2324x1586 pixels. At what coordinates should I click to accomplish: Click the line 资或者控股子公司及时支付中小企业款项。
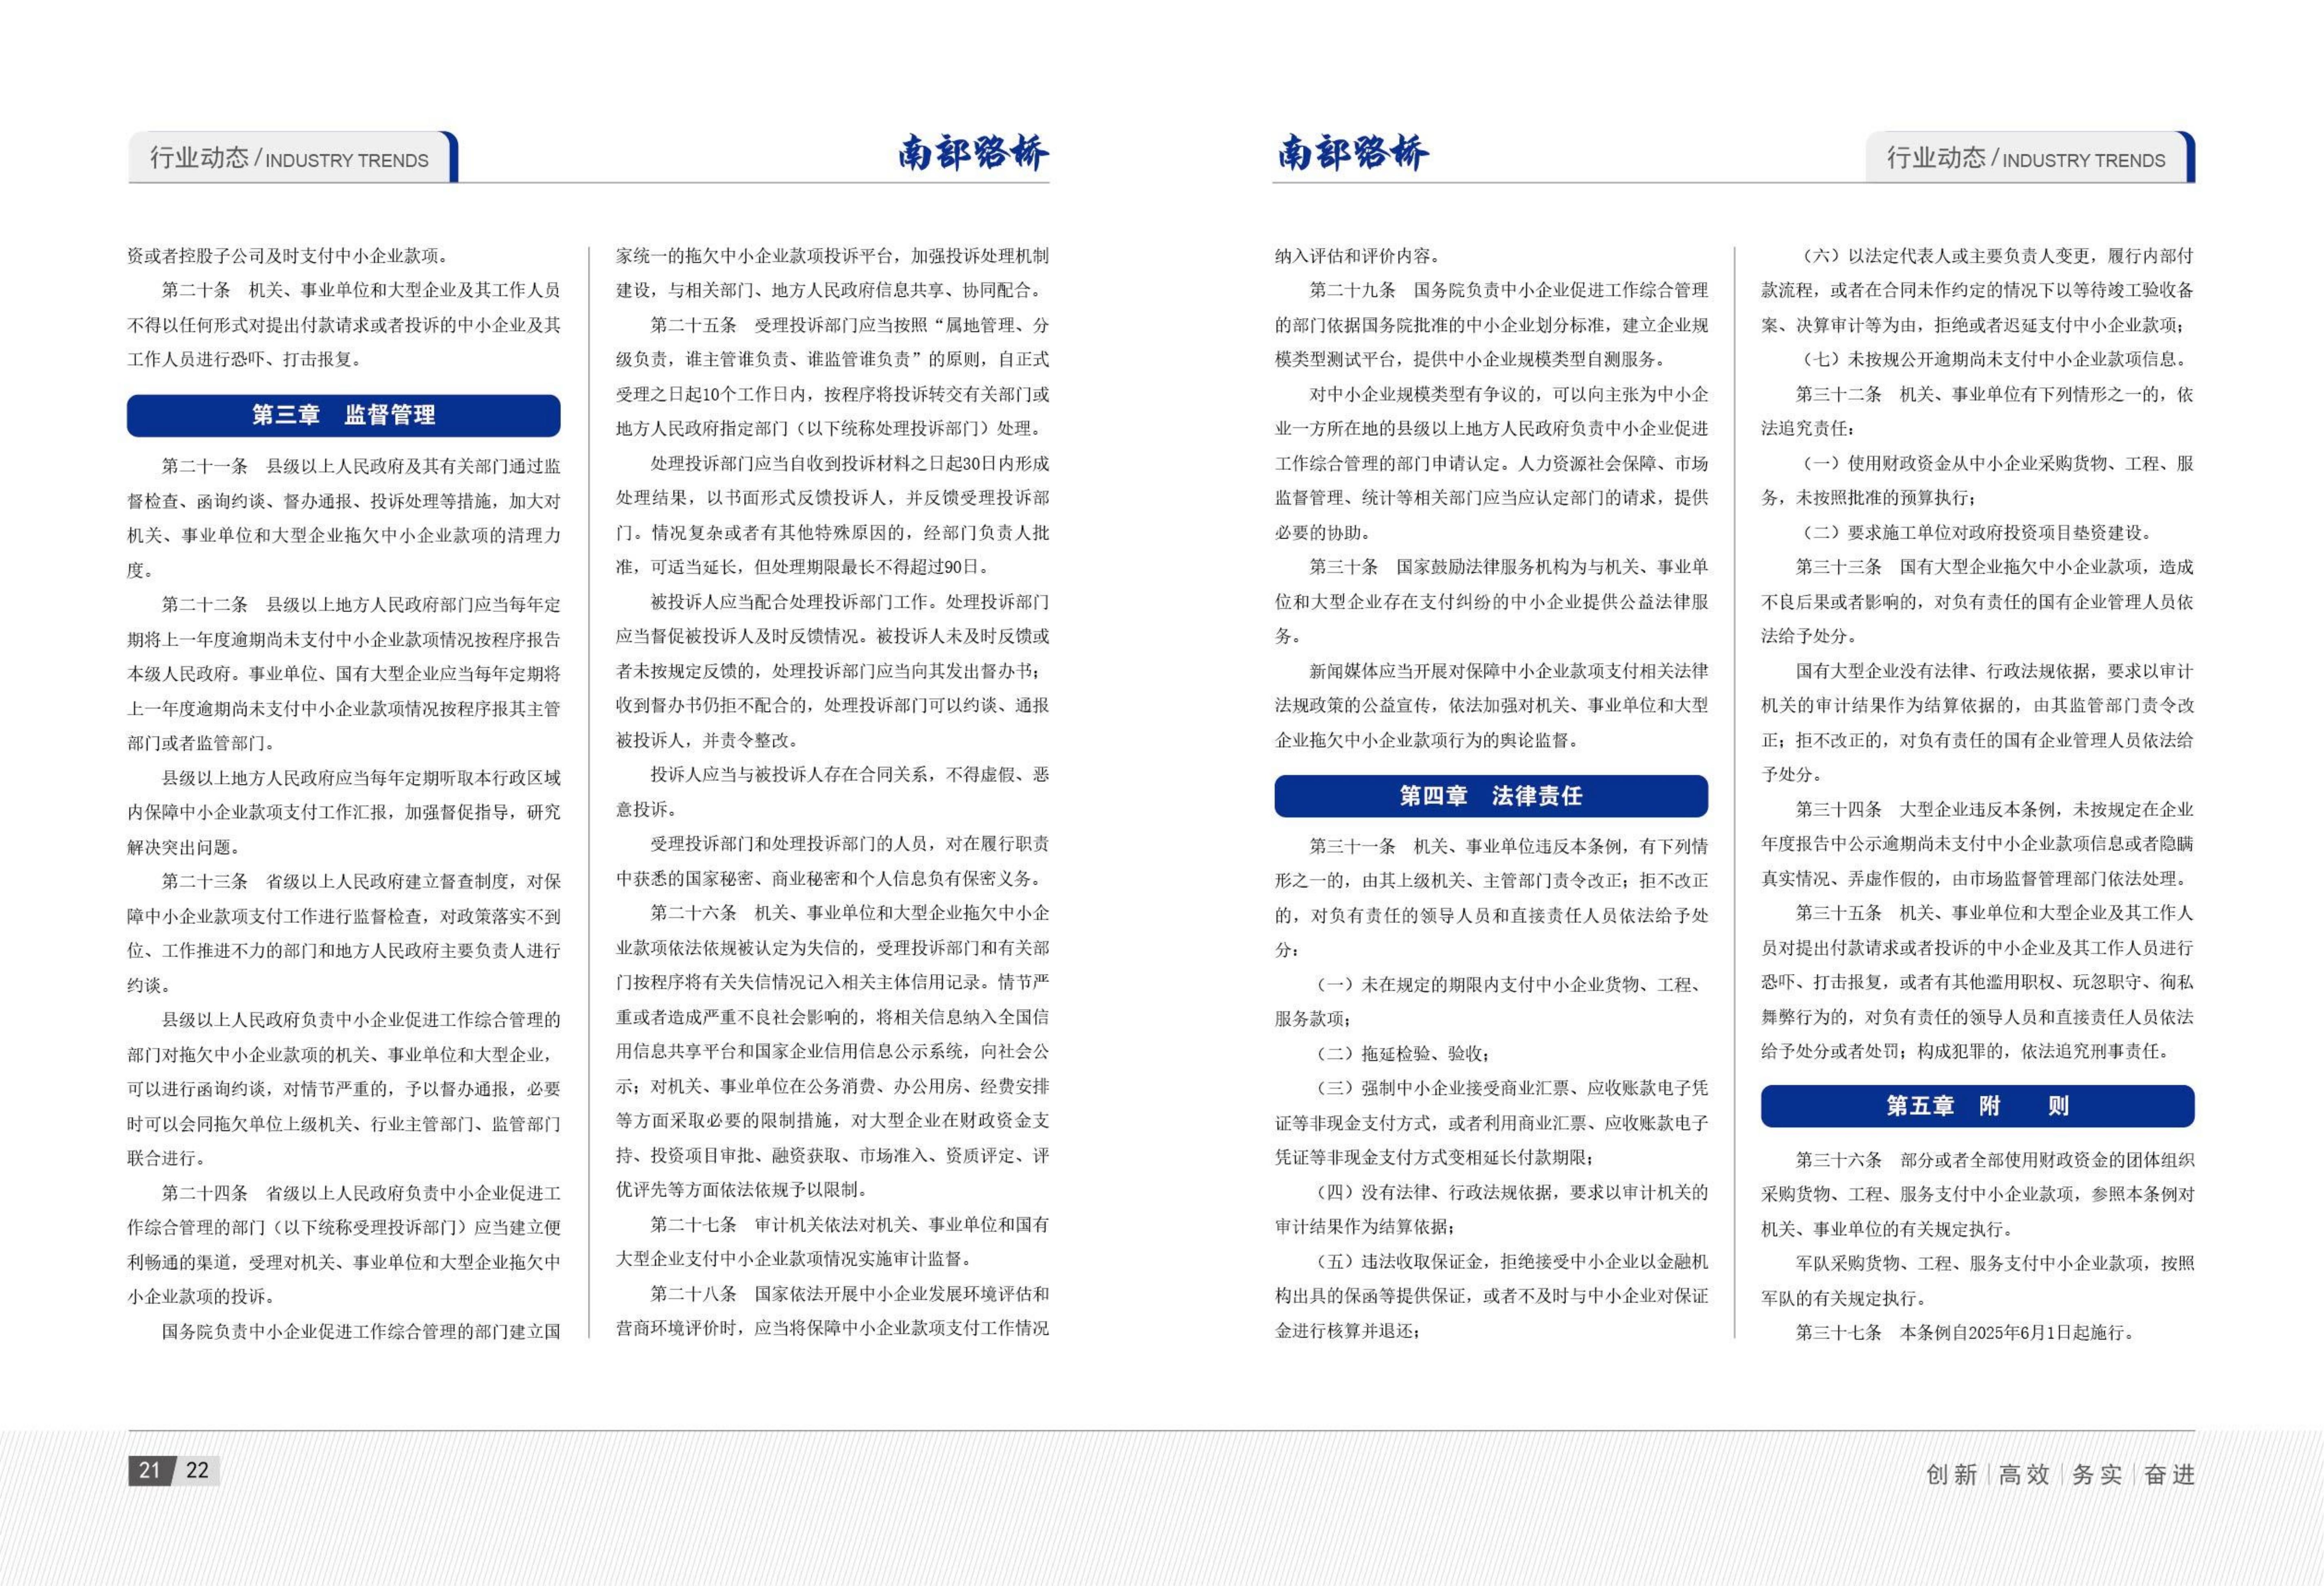tap(289, 256)
